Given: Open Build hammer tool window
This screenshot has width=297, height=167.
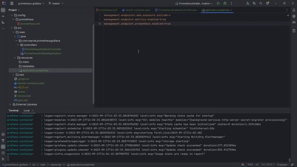Looking at the screenshot, I should [x=3, y=141].
